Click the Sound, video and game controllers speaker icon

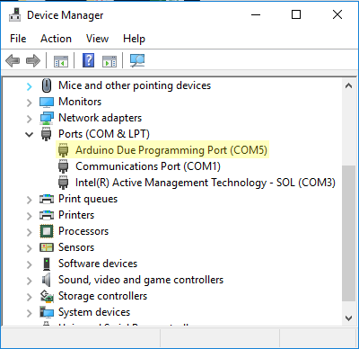pos(46,280)
